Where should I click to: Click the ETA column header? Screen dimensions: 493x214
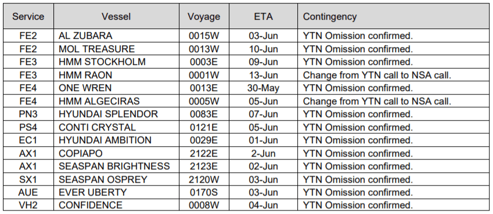click(263, 16)
